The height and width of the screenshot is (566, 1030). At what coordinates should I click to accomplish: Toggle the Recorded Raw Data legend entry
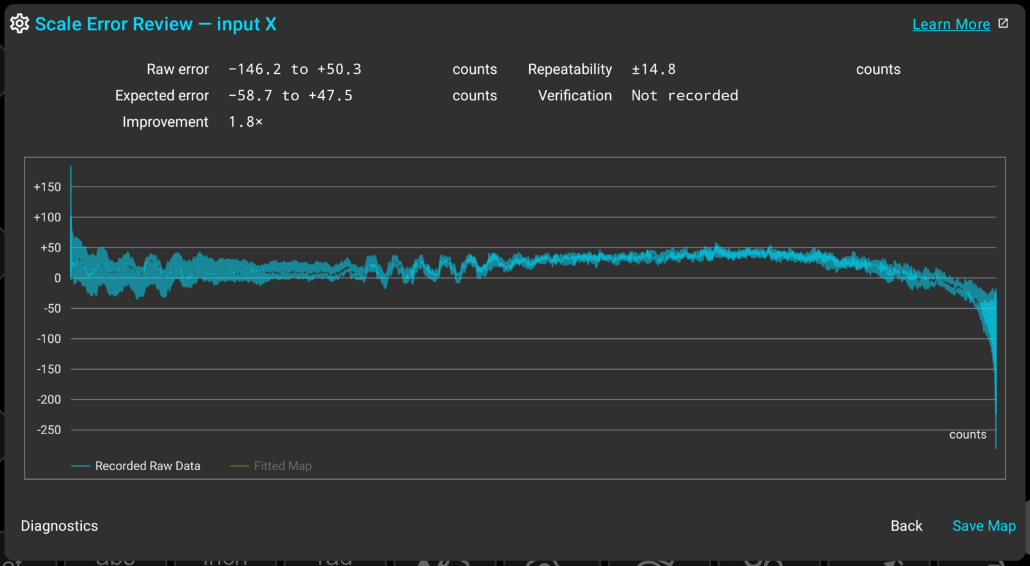coord(136,466)
